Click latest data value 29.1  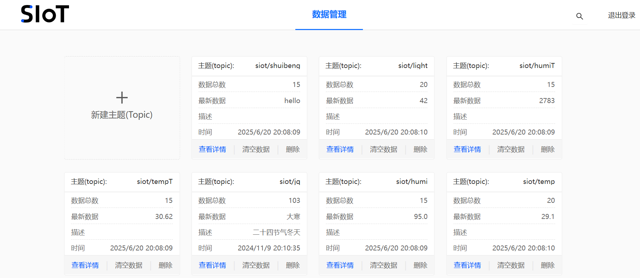548,216
